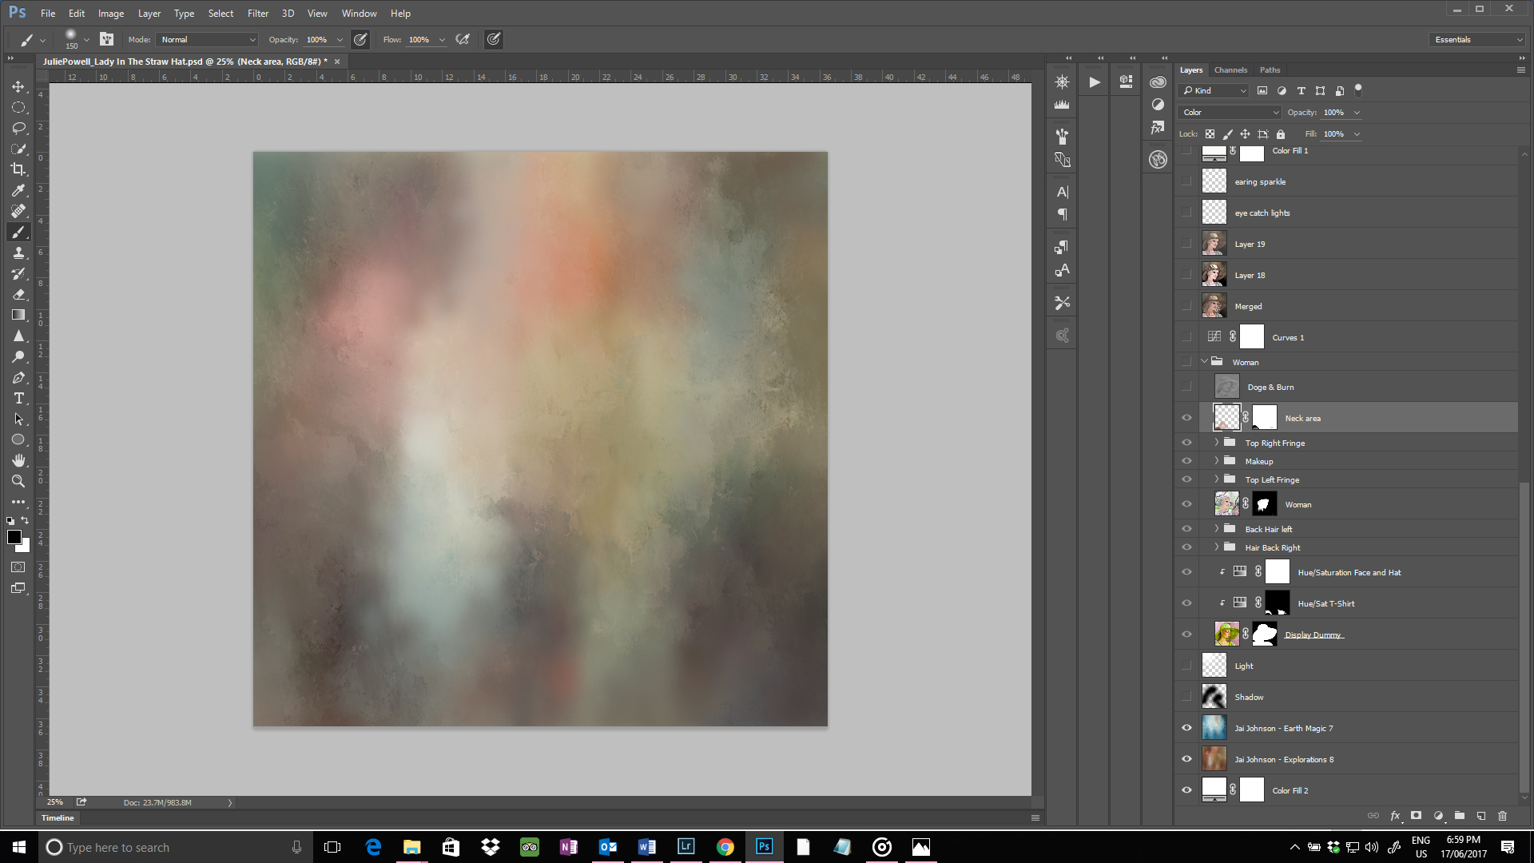Hide Jai Johnson - Earth Magic 7 layer
Viewport: 1534px width, 863px height.
tap(1186, 728)
